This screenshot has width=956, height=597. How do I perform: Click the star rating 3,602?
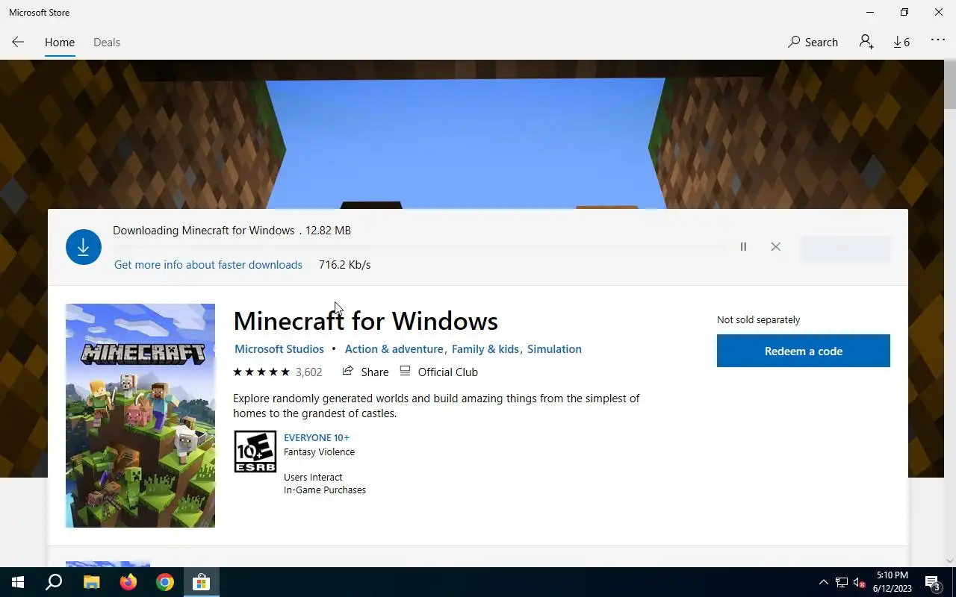point(277,372)
